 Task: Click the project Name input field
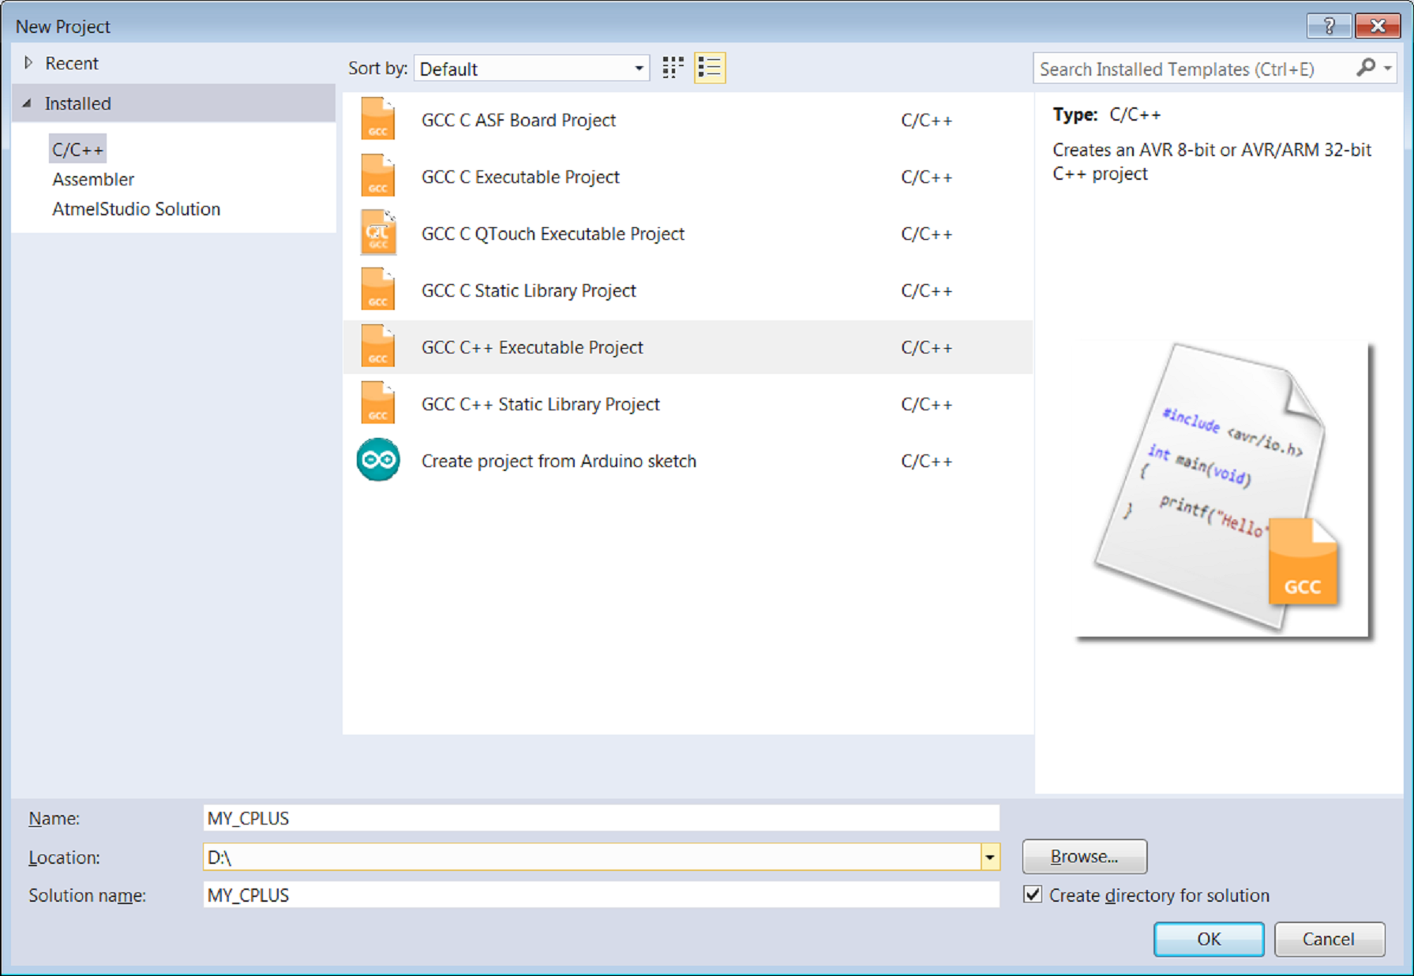(601, 818)
